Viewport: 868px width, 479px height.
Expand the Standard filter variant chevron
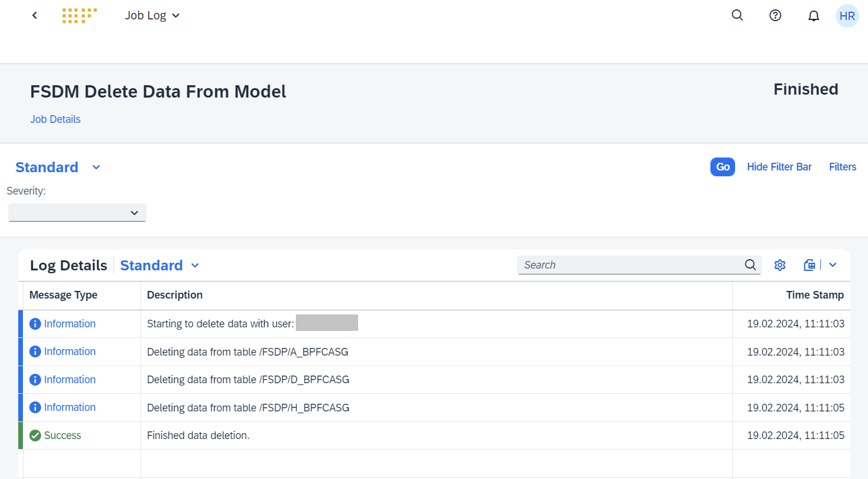pyautogui.click(x=96, y=168)
